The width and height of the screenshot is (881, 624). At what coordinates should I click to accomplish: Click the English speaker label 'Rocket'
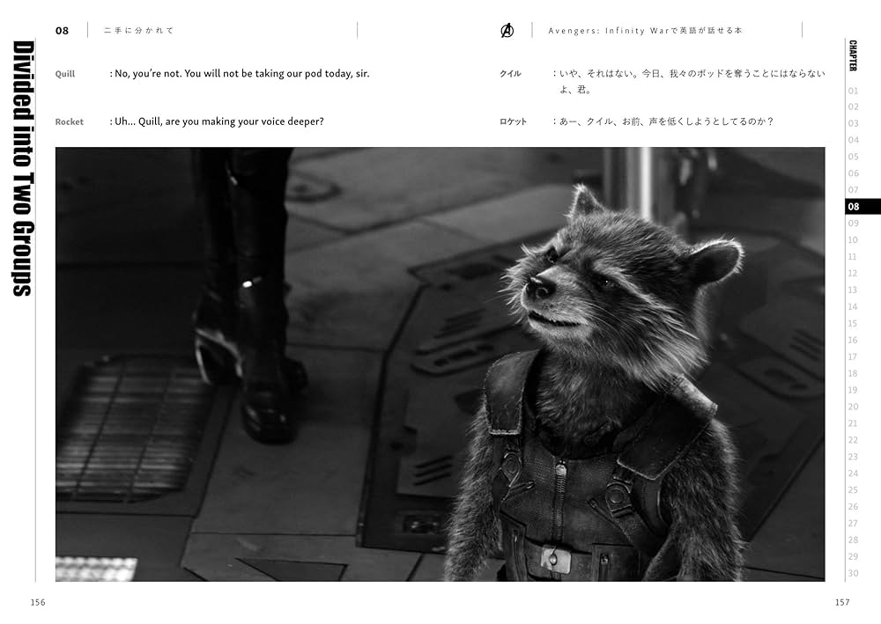[x=69, y=121]
